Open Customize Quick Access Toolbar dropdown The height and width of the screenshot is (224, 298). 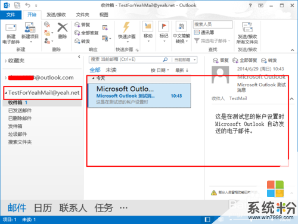point(36,6)
